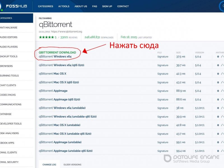The width and height of the screenshot is (224, 168).
Task: Open Signature for the 39.9 MB file
Action: (163, 116)
